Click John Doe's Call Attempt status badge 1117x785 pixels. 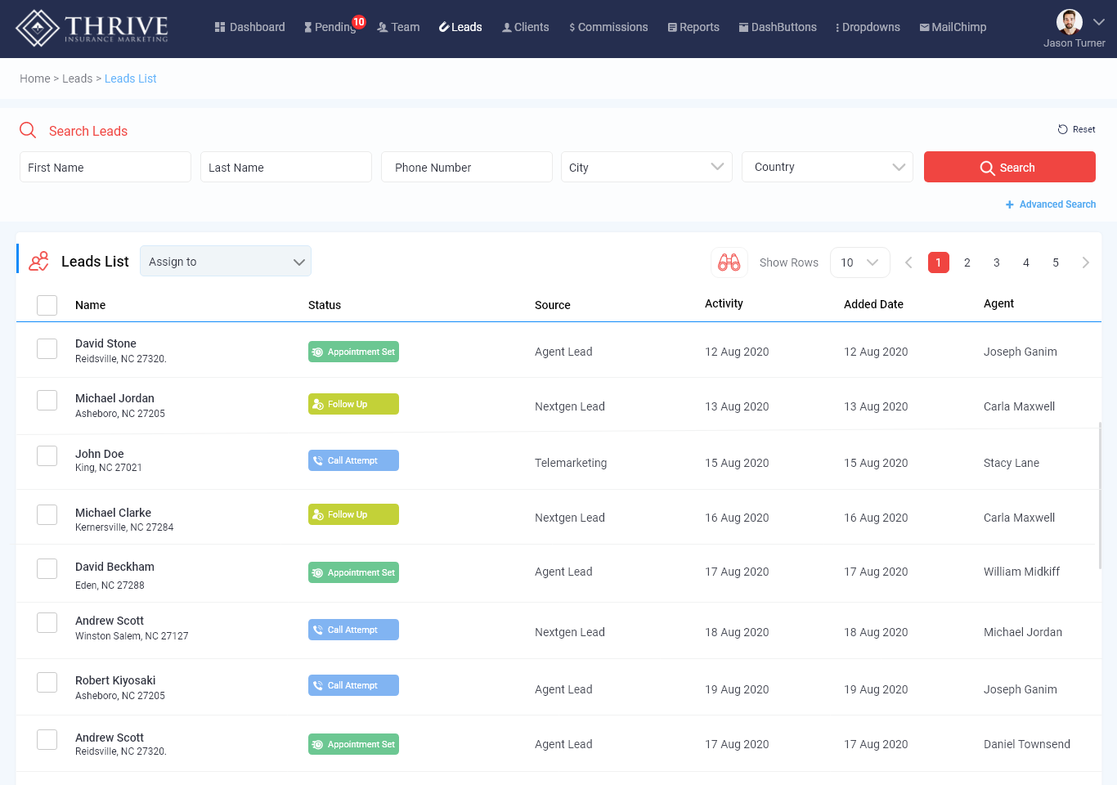point(353,460)
